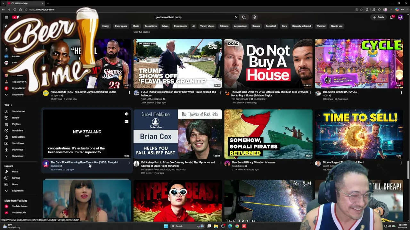
Task: Click the page vertical scrollbar
Action: pyautogui.click(x=408, y=170)
